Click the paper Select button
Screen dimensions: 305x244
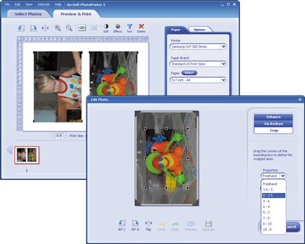[x=189, y=73]
